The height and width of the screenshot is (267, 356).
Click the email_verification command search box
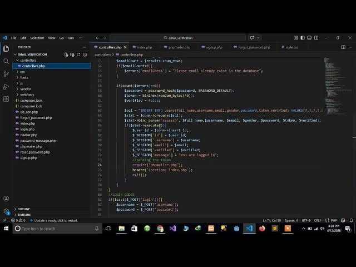tap(178, 38)
